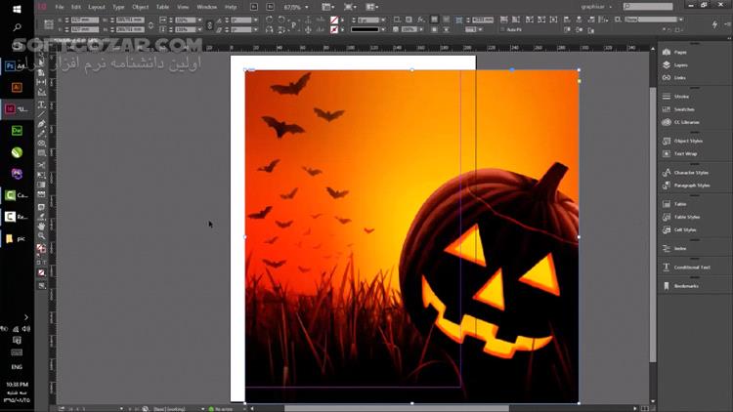The height and width of the screenshot is (412, 733).
Task: Select the Type tool in the toolbox
Action: tap(42, 104)
